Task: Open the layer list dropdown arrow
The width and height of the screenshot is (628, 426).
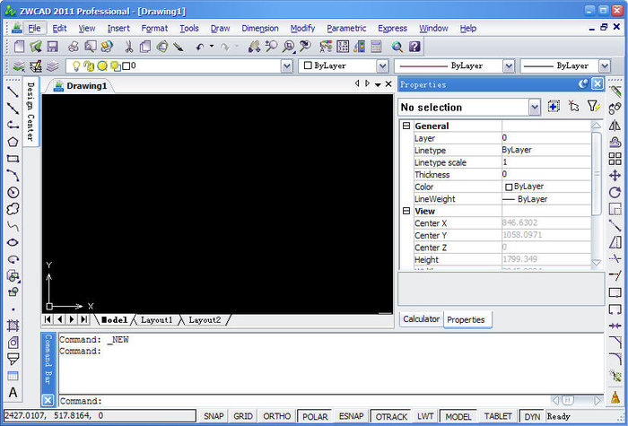Action: coord(287,66)
